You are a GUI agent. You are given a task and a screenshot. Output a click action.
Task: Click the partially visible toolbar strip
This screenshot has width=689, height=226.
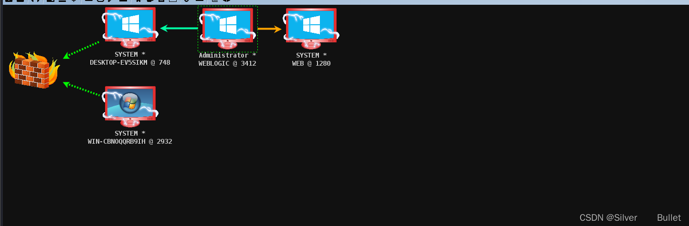click(344, 2)
